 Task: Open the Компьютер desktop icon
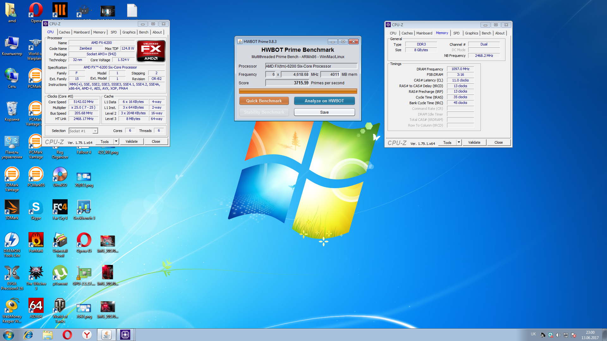tap(12, 46)
